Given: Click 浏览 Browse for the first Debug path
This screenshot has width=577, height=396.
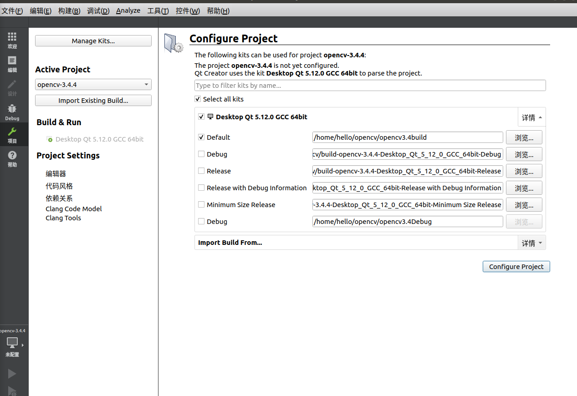Looking at the screenshot, I should point(524,154).
